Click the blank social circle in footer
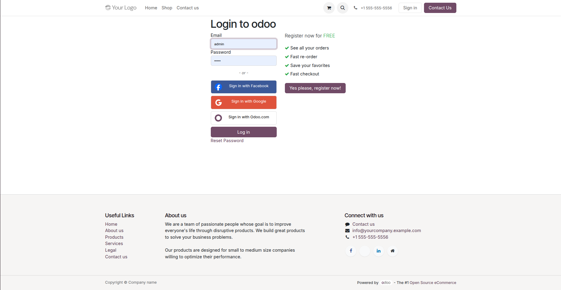This screenshot has width=561, height=290. (x=365, y=251)
